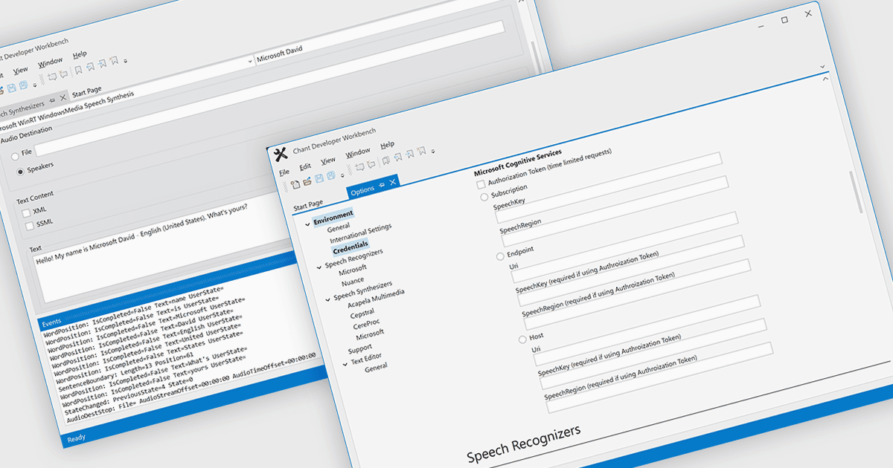The width and height of the screenshot is (893, 468).
Task: Open Help menu in back window
Action: [x=80, y=55]
